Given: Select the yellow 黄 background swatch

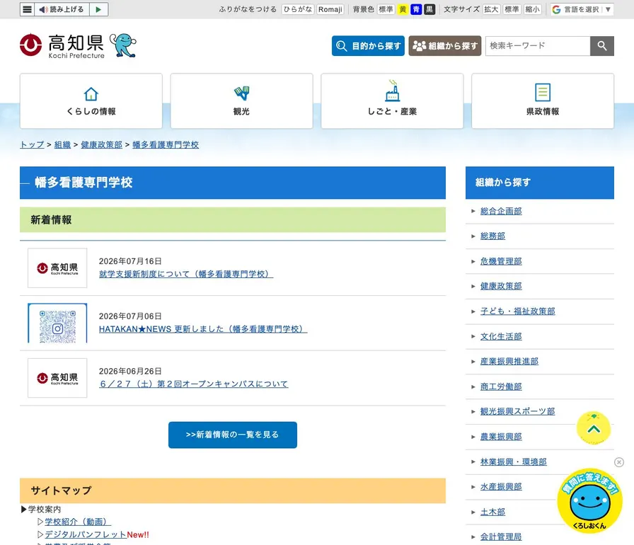Looking at the screenshot, I should point(403,9).
